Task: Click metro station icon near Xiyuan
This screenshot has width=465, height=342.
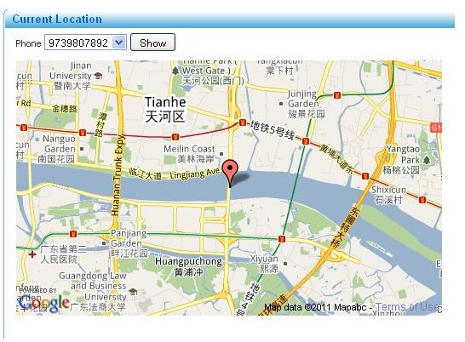Action: point(282,238)
